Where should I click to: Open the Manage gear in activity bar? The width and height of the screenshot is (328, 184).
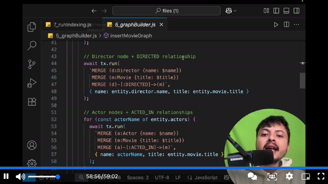[x=32, y=163]
